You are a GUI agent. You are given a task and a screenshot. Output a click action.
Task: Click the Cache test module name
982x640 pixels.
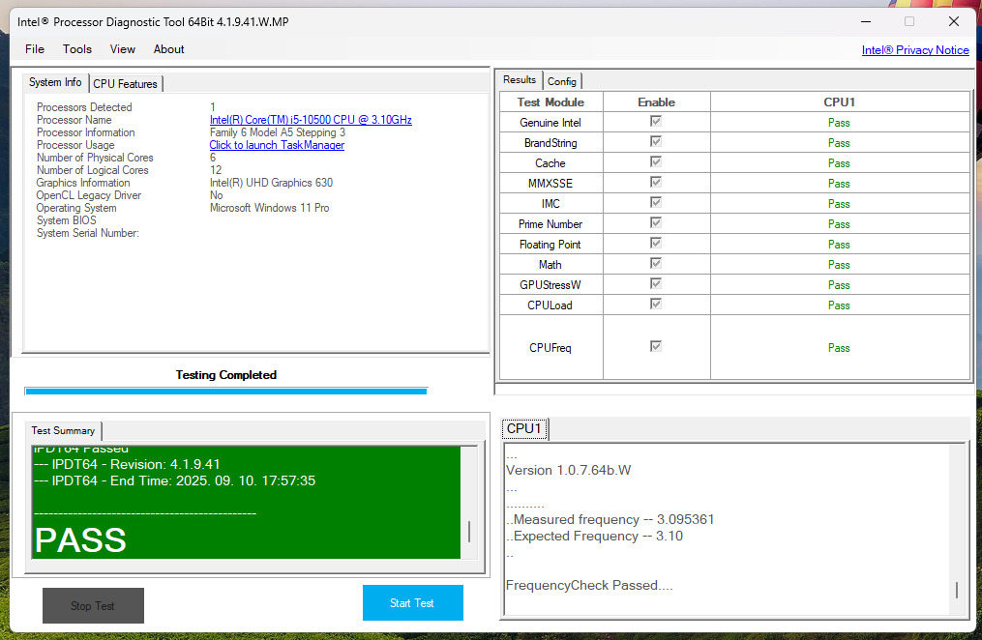click(x=550, y=163)
